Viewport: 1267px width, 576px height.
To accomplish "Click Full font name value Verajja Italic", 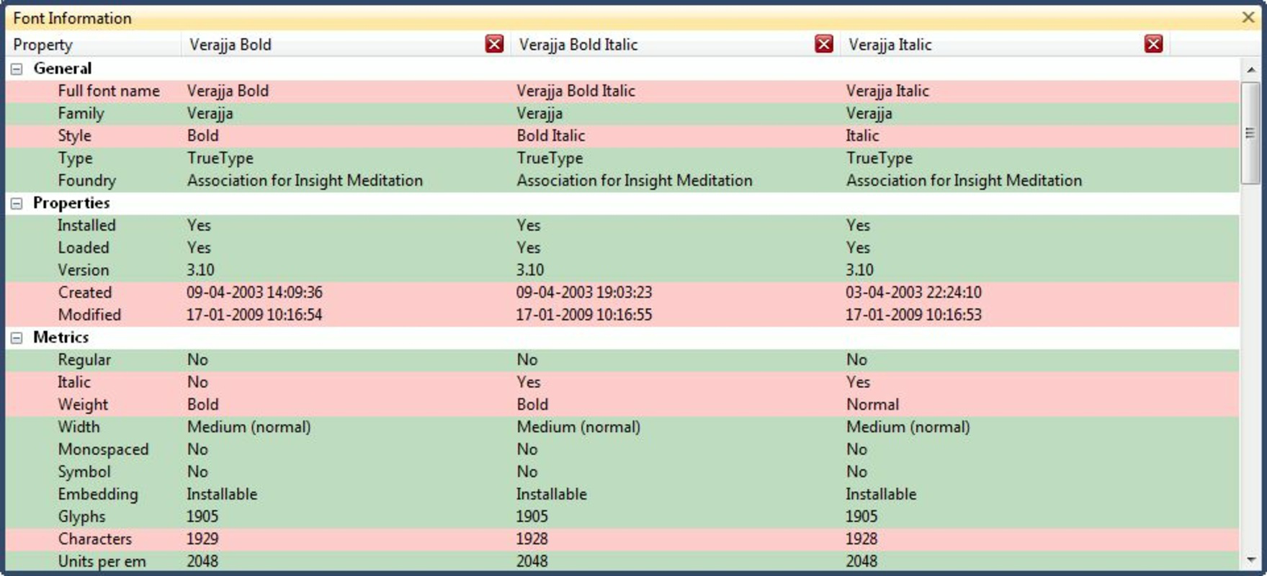I will 887,91.
